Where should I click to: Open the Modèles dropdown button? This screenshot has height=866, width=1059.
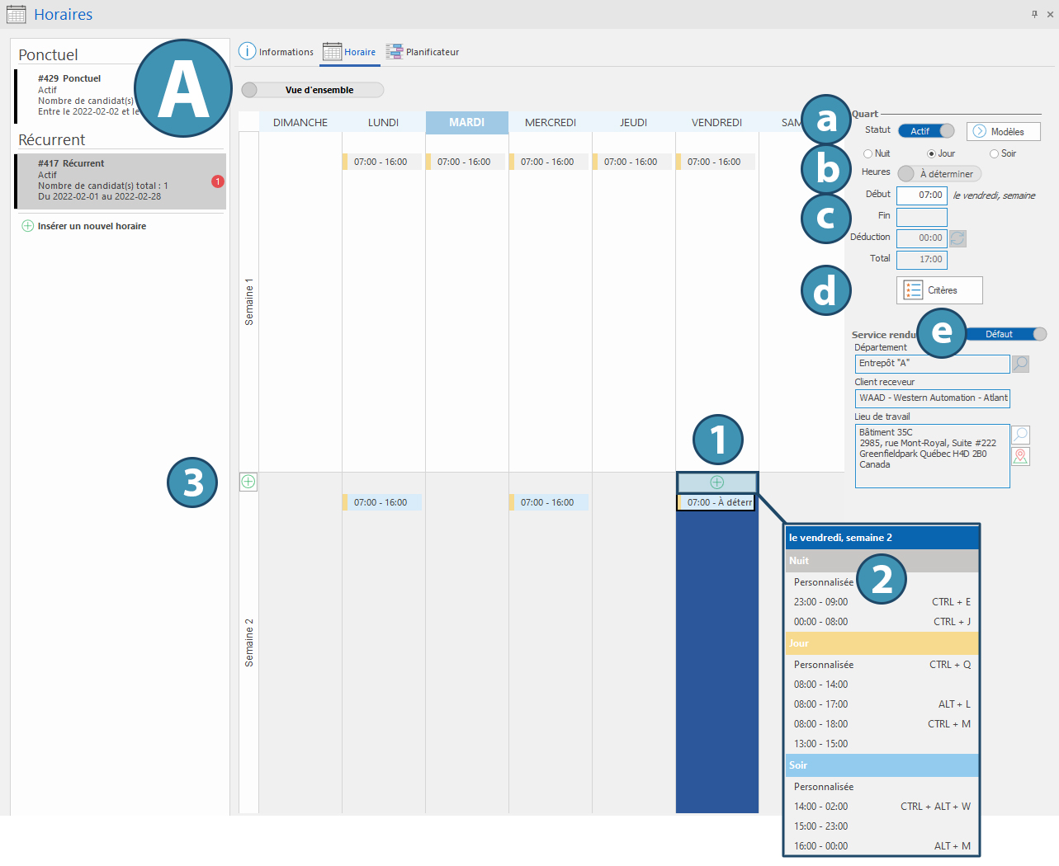1003,132
